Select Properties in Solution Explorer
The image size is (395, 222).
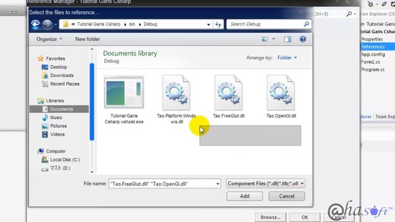372,39
